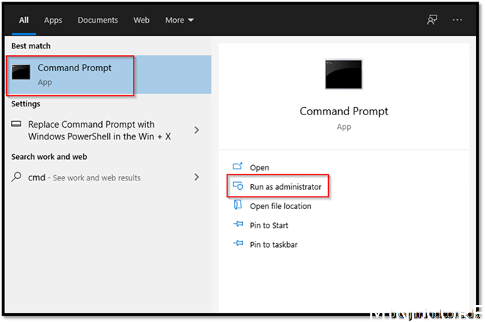Expand the More dropdown filter
Image resolution: width=485 pixels, height=322 pixels.
180,20
